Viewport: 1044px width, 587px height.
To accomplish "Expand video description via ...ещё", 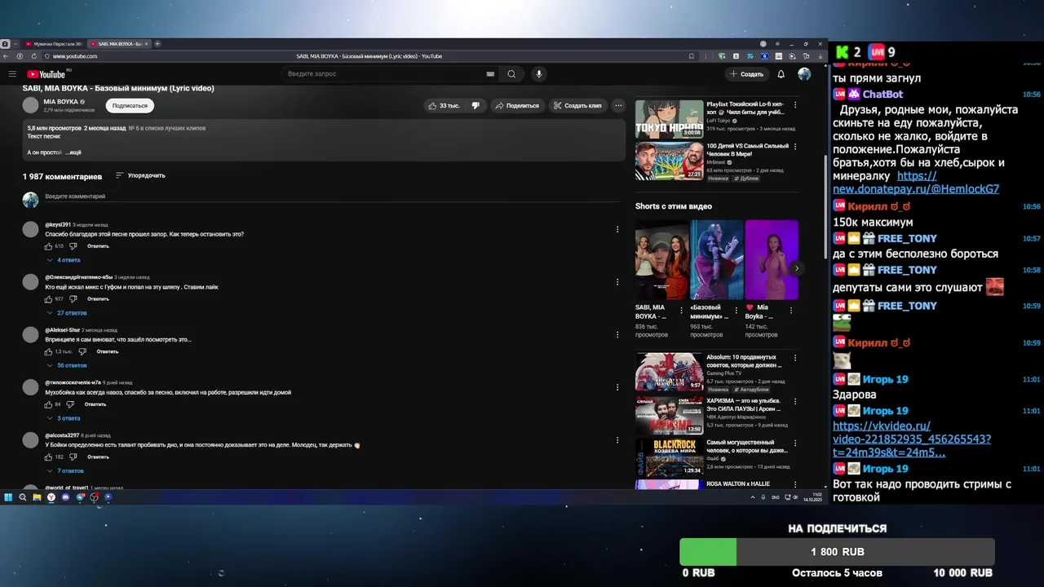I will [x=73, y=152].
